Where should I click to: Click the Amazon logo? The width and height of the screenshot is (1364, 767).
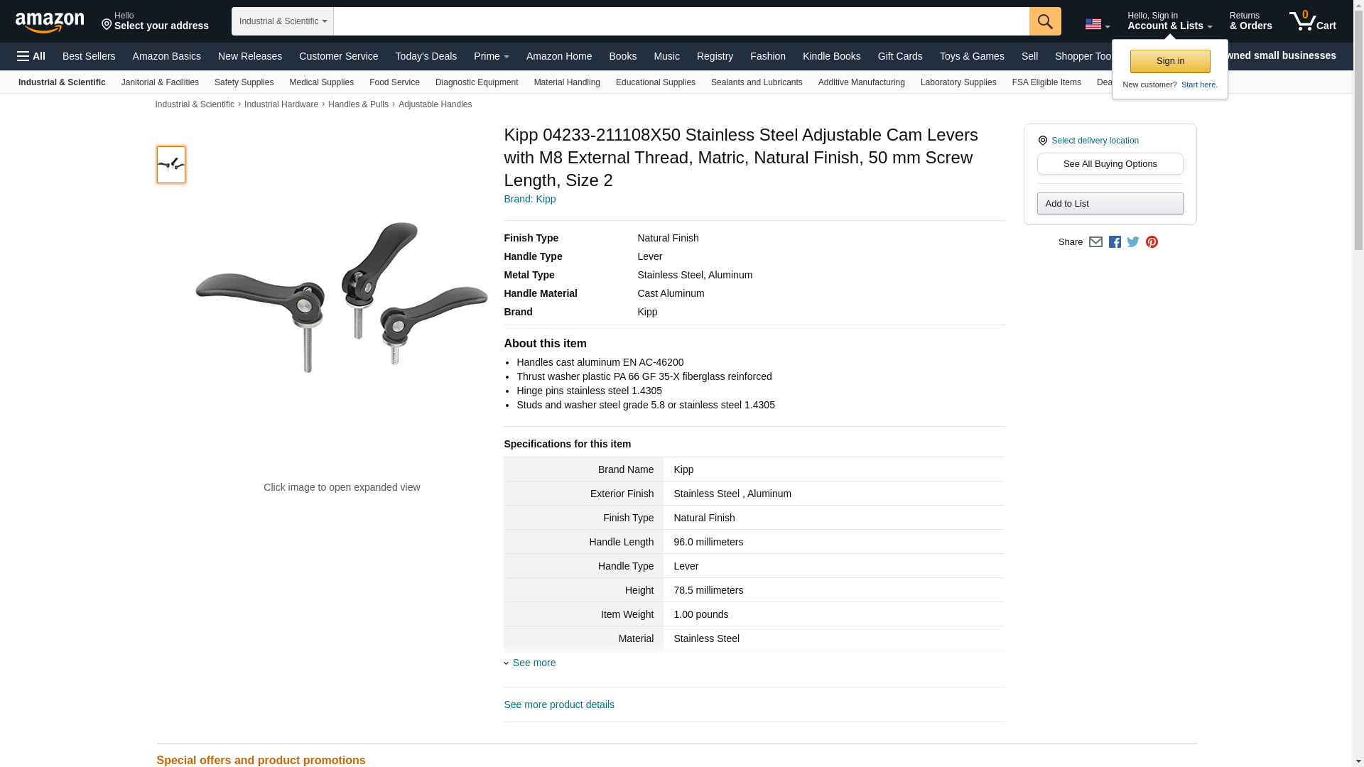pyautogui.click(x=50, y=22)
